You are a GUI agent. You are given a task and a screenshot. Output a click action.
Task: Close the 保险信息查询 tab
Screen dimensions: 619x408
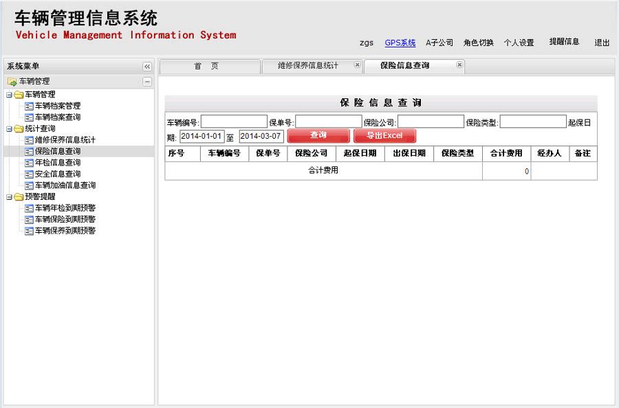pos(459,65)
